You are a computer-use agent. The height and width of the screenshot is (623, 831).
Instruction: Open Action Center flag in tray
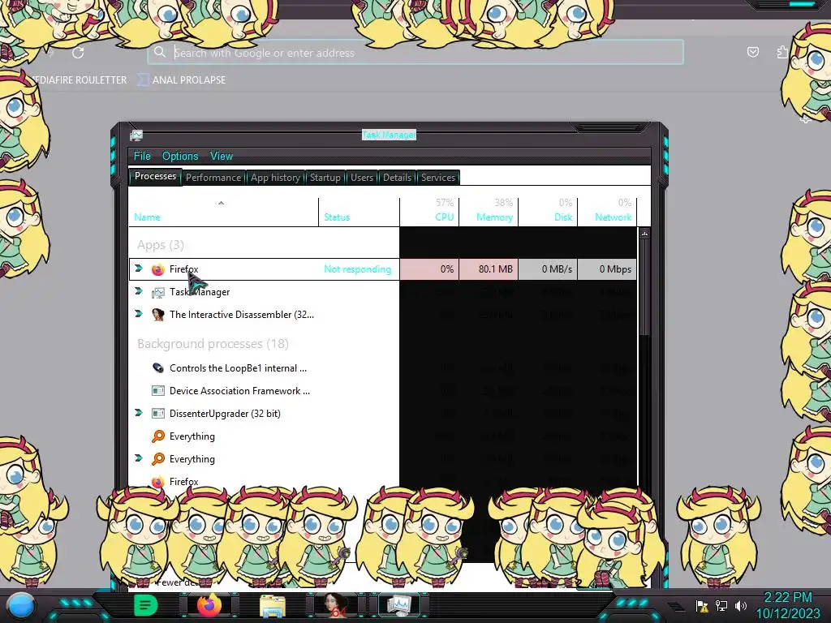point(702,605)
